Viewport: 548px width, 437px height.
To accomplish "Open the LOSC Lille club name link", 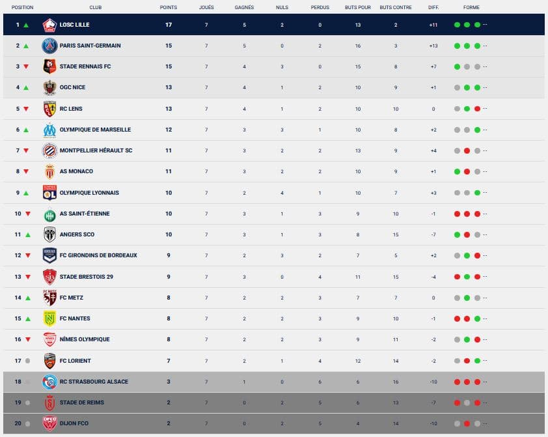I will click(x=74, y=25).
